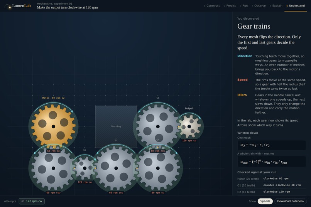Toggle the Speeds display option
The width and height of the screenshot is (311, 207).
(x=265, y=201)
